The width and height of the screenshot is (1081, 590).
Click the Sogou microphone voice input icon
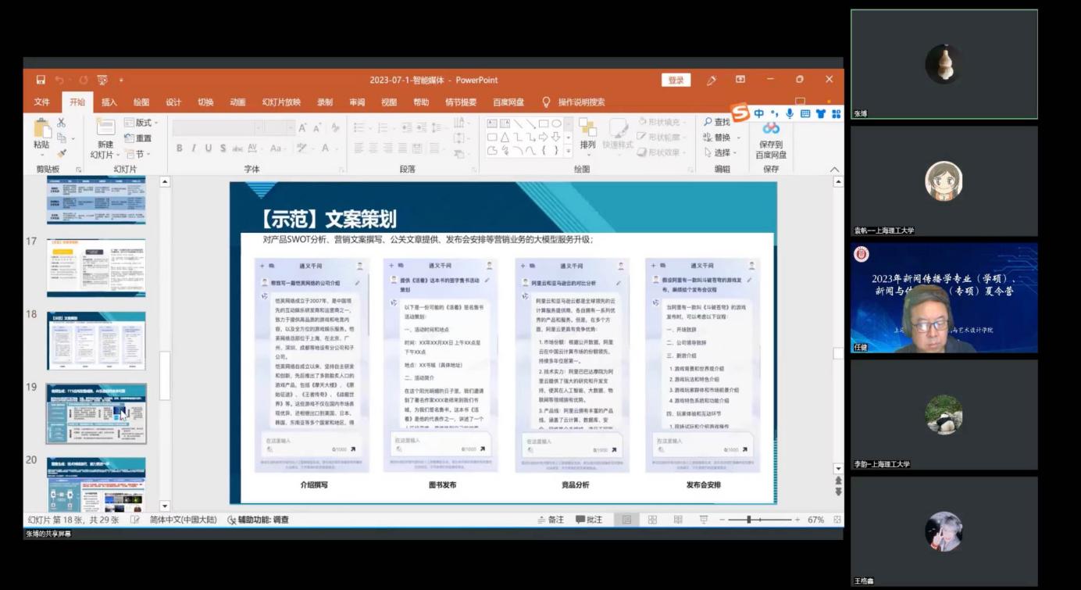tap(790, 113)
